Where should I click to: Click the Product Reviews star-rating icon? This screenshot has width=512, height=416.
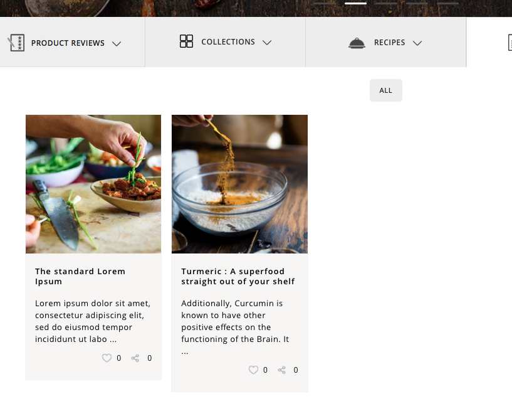16,43
